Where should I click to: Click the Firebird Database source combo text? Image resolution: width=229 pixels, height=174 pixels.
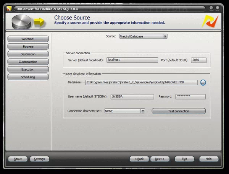click(131, 36)
